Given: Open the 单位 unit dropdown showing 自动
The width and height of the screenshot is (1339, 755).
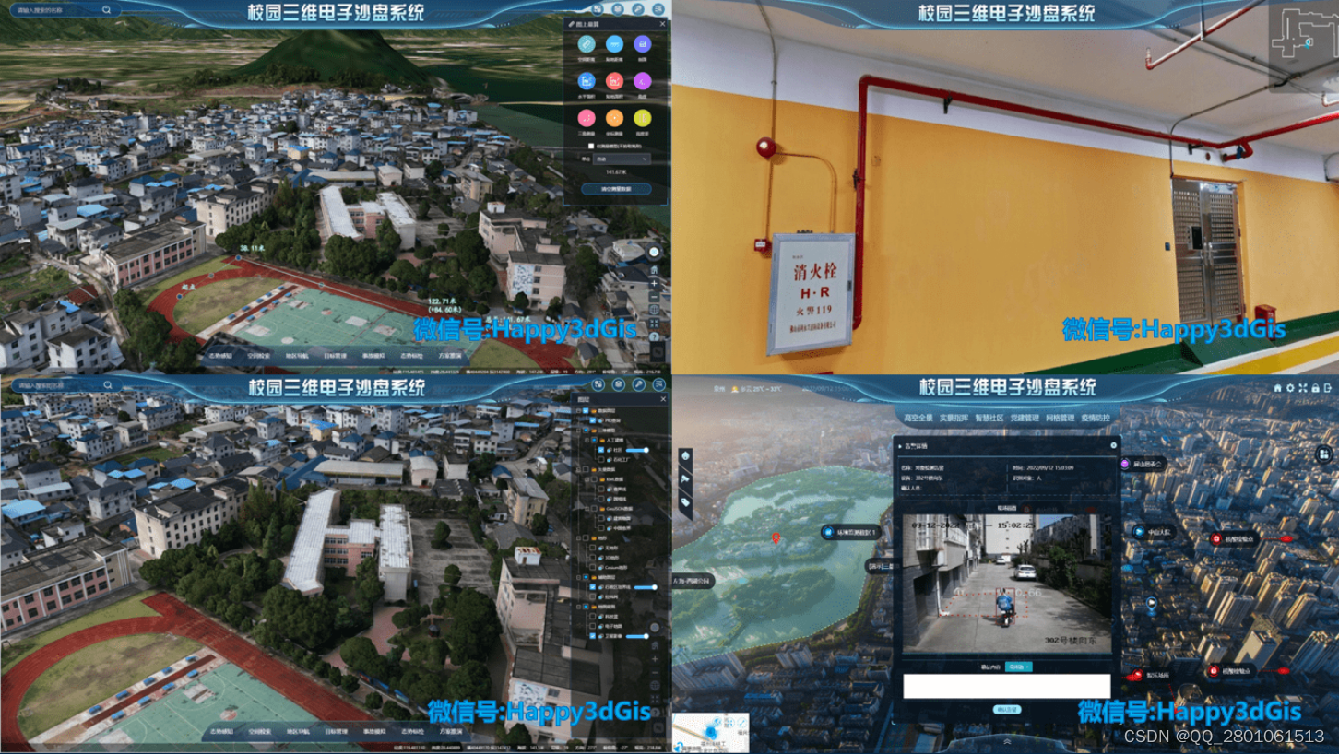Looking at the screenshot, I should [x=622, y=159].
